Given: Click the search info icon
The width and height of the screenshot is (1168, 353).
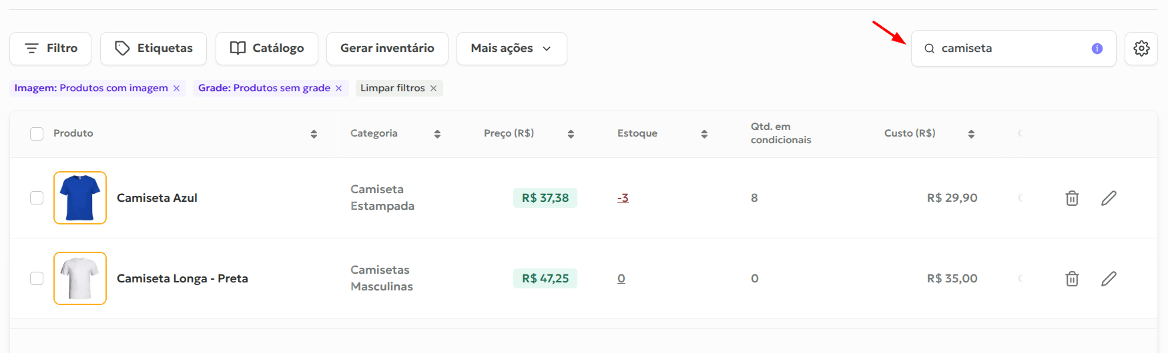Looking at the screenshot, I should point(1097,49).
